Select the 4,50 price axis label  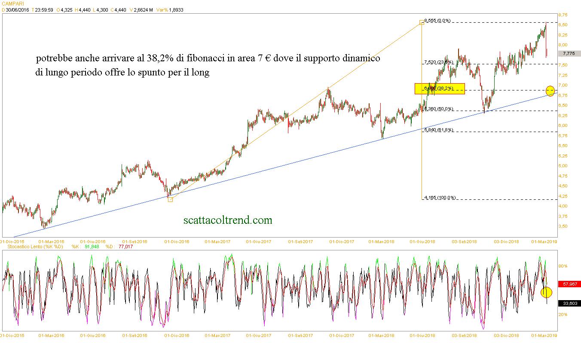[x=563, y=186]
